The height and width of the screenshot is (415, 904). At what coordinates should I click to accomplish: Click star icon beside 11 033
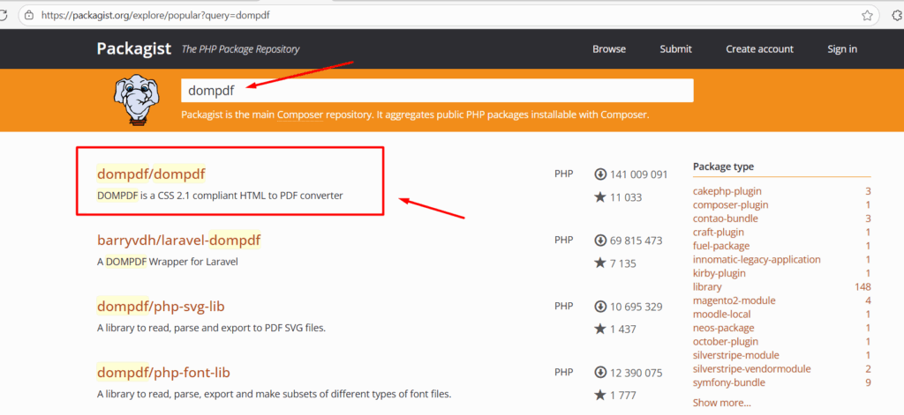pyautogui.click(x=601, y=197)
